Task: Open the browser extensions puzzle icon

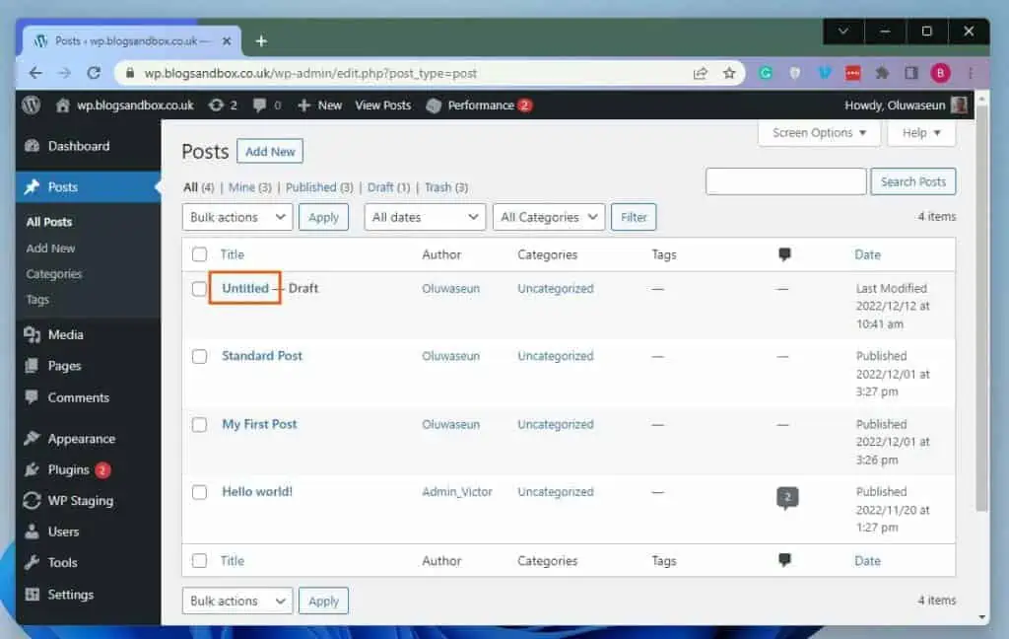Action: pos(882,73)
